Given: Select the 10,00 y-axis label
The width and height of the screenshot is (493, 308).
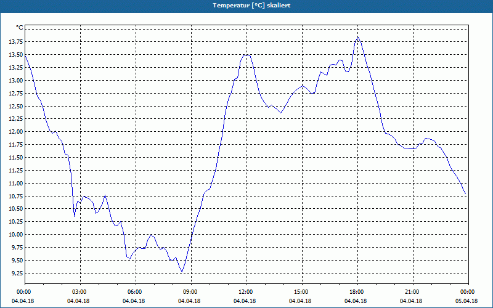Looking at the screenshot, I should 17,235.
